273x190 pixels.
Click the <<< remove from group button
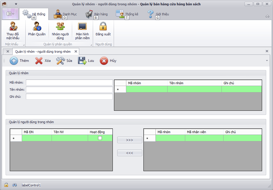tap(130, 153)
